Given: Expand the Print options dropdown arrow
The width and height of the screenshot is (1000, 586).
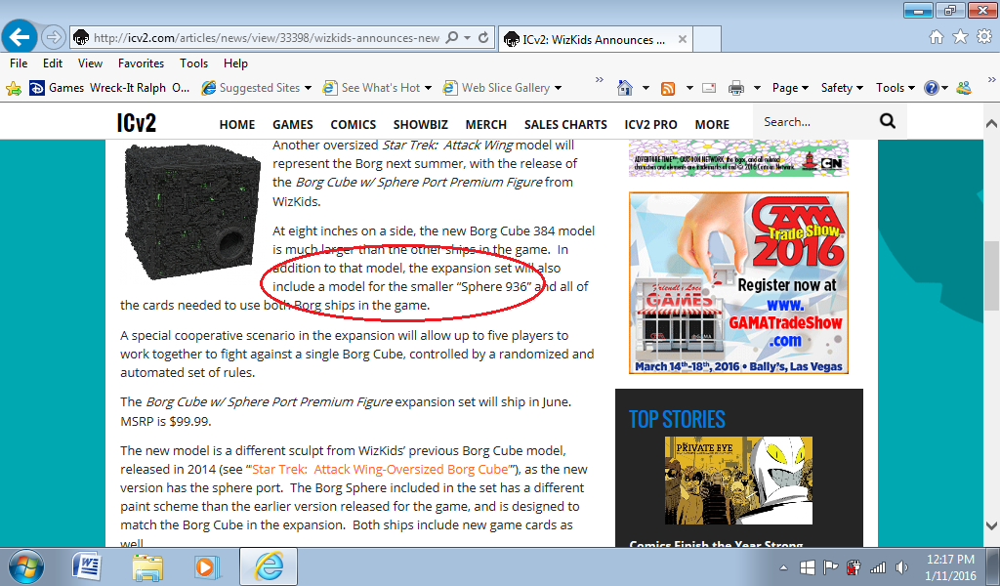Looking at the screenshot, I should [x=757, y=88].
